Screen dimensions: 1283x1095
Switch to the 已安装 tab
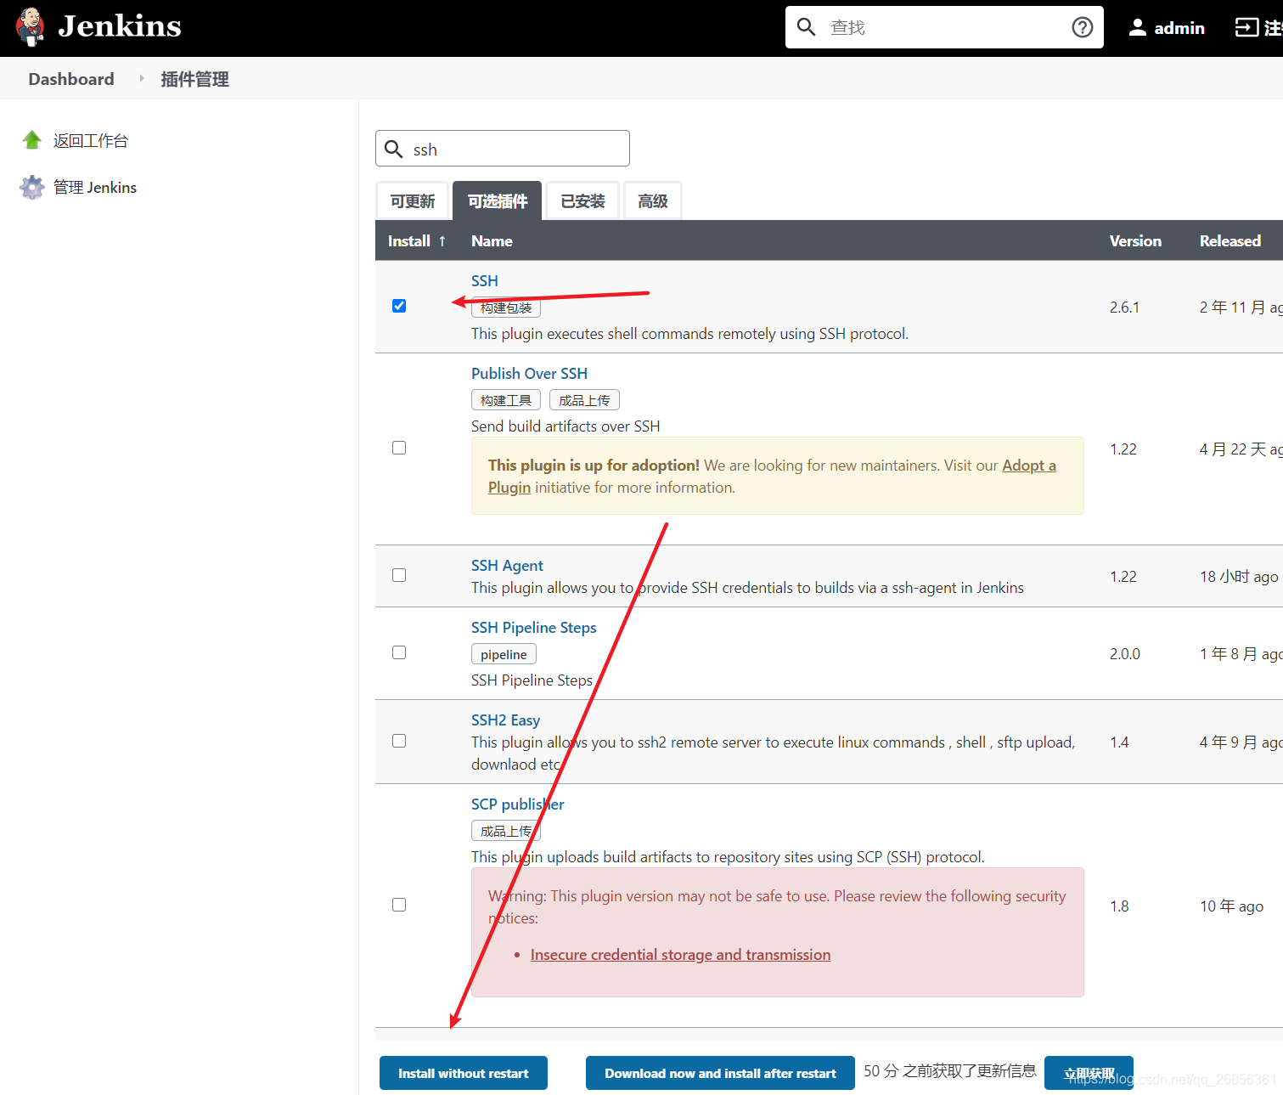(x=582, y=201)
